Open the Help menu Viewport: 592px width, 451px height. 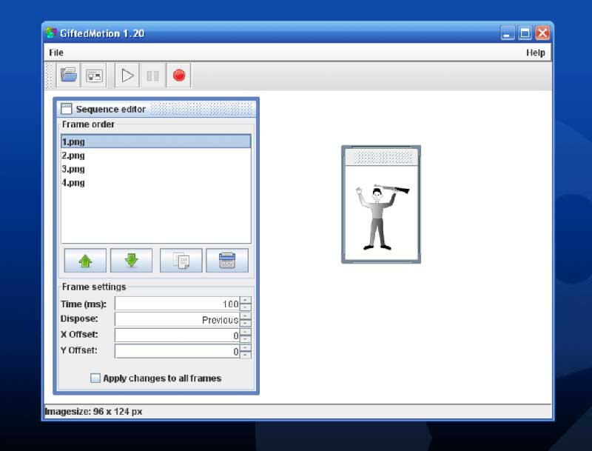(535, 53)
